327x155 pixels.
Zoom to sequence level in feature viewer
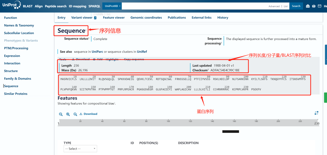(x=75, y=114)
